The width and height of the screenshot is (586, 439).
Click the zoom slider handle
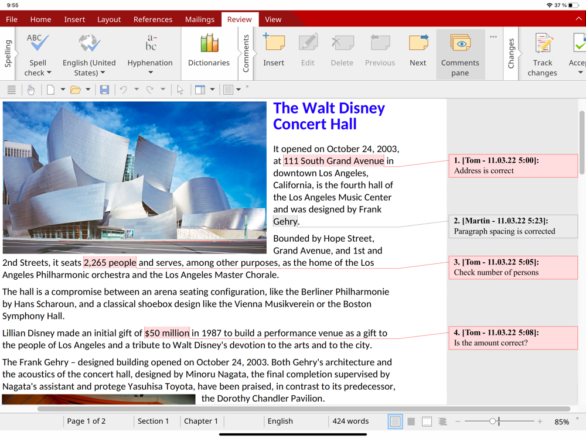tap(493, 421)
